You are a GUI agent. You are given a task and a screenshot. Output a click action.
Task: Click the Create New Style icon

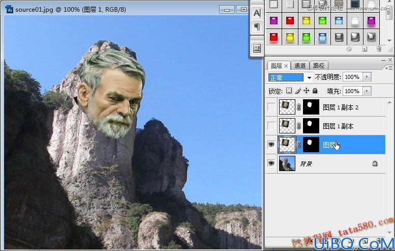(364, 49)
